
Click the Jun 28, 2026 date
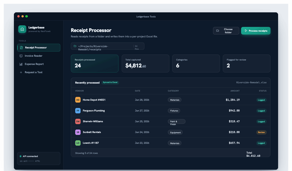point(142,100)
